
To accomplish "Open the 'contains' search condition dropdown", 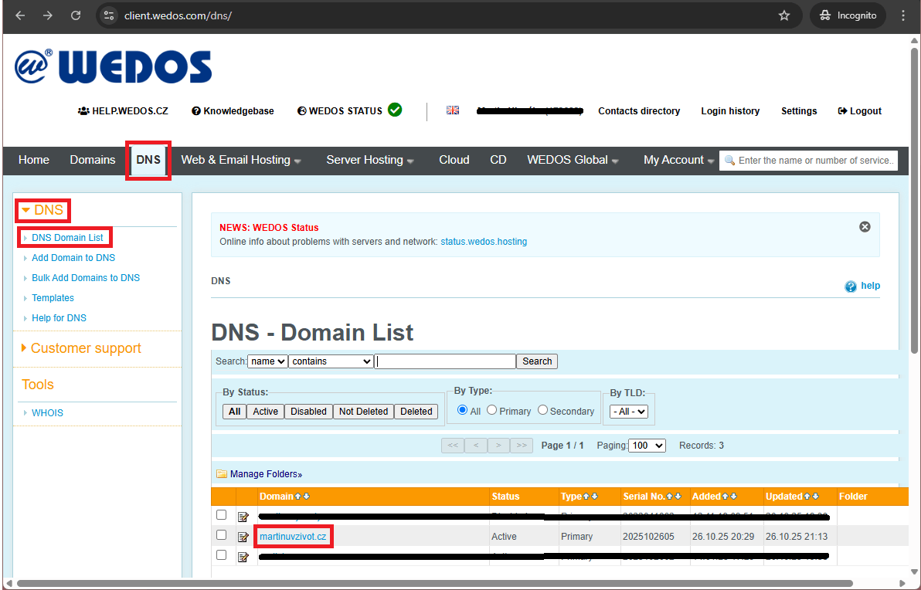I will [331, 361].
